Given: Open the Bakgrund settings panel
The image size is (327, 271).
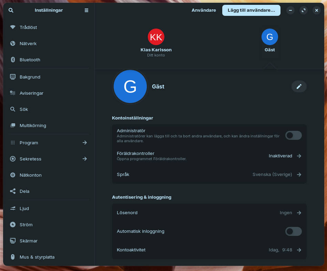Looking at the screenshot, I should coord(30,77).
